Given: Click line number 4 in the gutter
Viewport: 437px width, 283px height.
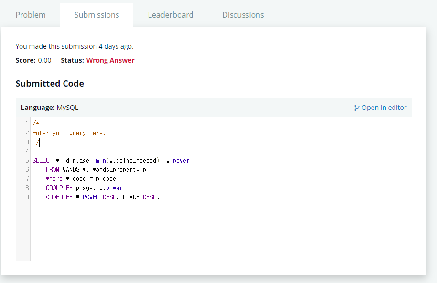Looking at the screenshot, I should point(27,151).
